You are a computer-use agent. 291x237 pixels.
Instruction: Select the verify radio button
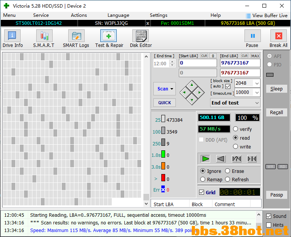(x=235, y=129)
